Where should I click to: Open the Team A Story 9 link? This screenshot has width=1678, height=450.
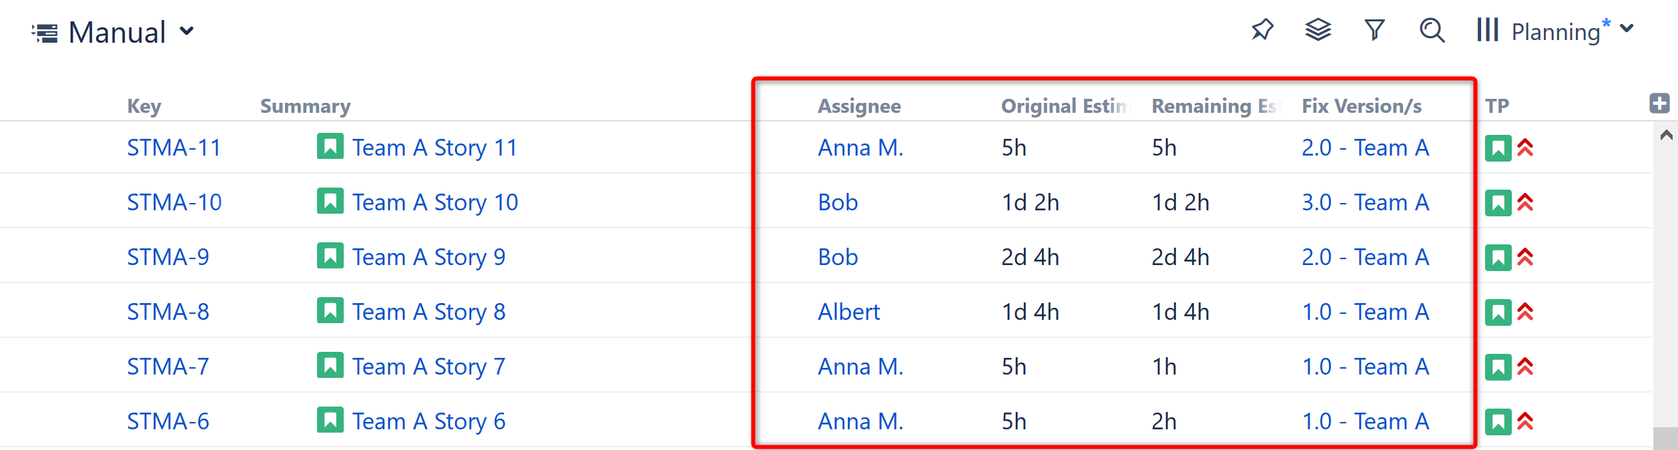429,257
